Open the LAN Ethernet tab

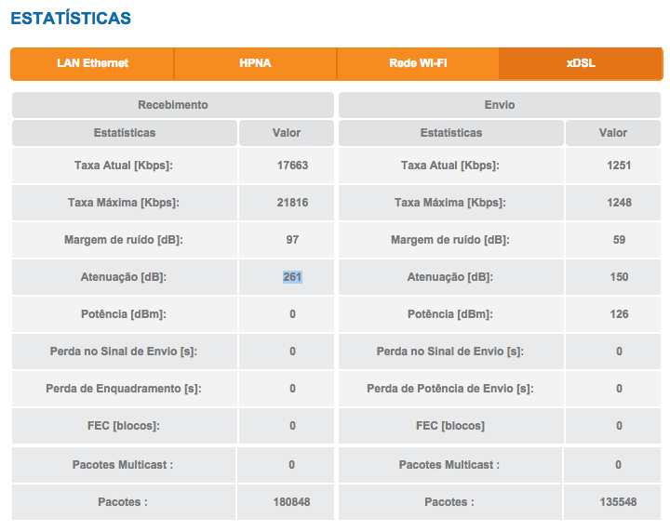pyautogui.click(x=92, y=63)
